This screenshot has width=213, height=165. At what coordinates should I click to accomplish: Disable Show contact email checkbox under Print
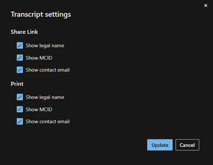(x=20, y=121)
